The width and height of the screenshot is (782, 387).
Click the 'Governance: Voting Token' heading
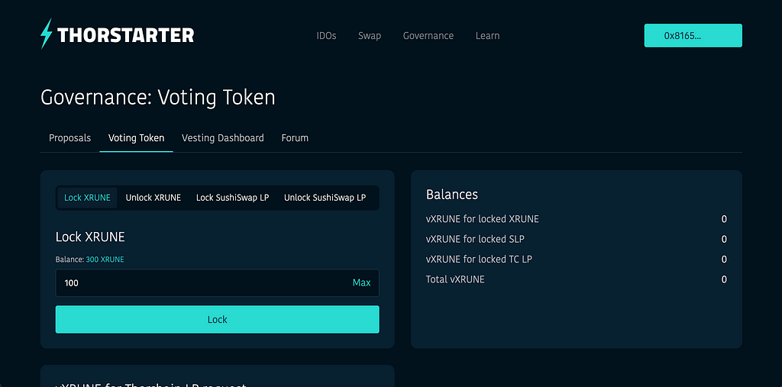pyautogui.click(x=157, y=97)
